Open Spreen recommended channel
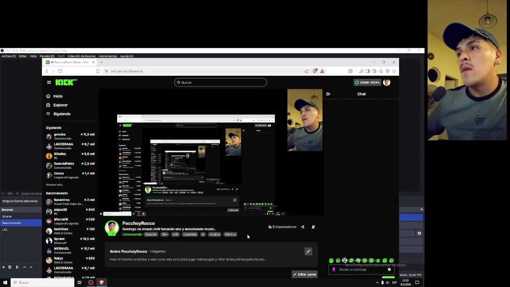Image resolution: width=510 pixels, height=287 pixels. coord(70,241)
